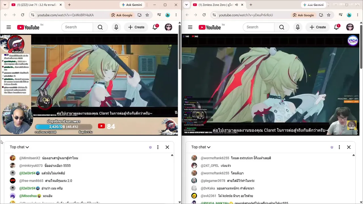Focus the Search field in right YouTube window

click(x=259, y=27)
